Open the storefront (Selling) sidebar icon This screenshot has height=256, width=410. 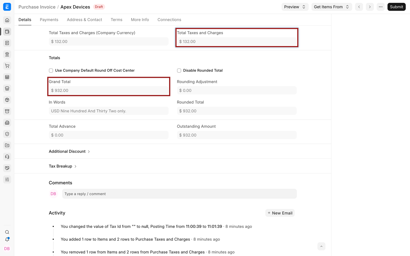click(7, 89)
